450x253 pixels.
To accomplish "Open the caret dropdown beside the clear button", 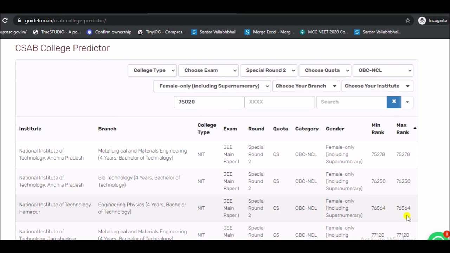I will pos(407,102).
